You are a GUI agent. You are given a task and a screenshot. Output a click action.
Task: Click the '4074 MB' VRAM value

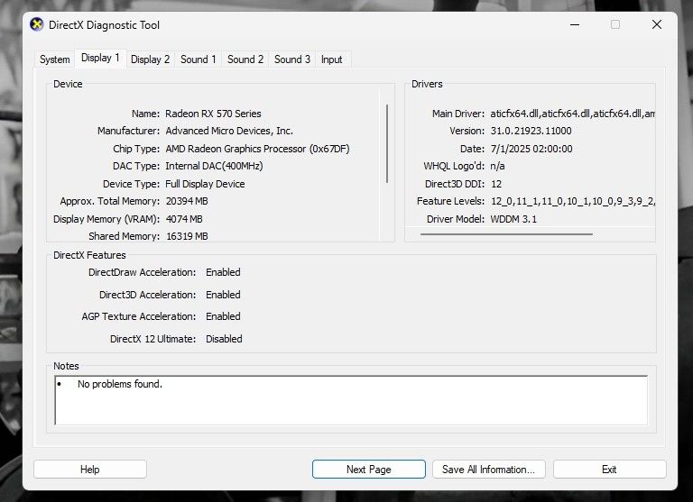[184, 219]
